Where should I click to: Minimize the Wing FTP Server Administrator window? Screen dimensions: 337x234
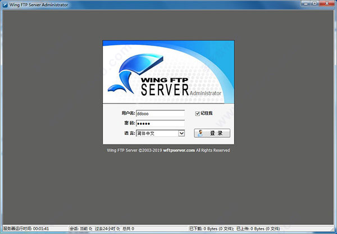306,3
